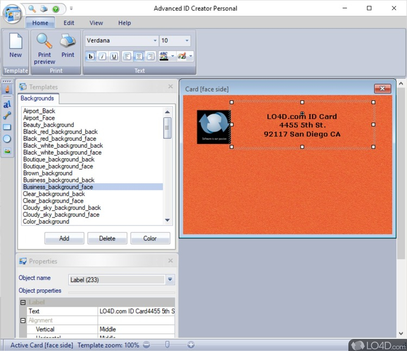Align text to the left

[127, 56]
